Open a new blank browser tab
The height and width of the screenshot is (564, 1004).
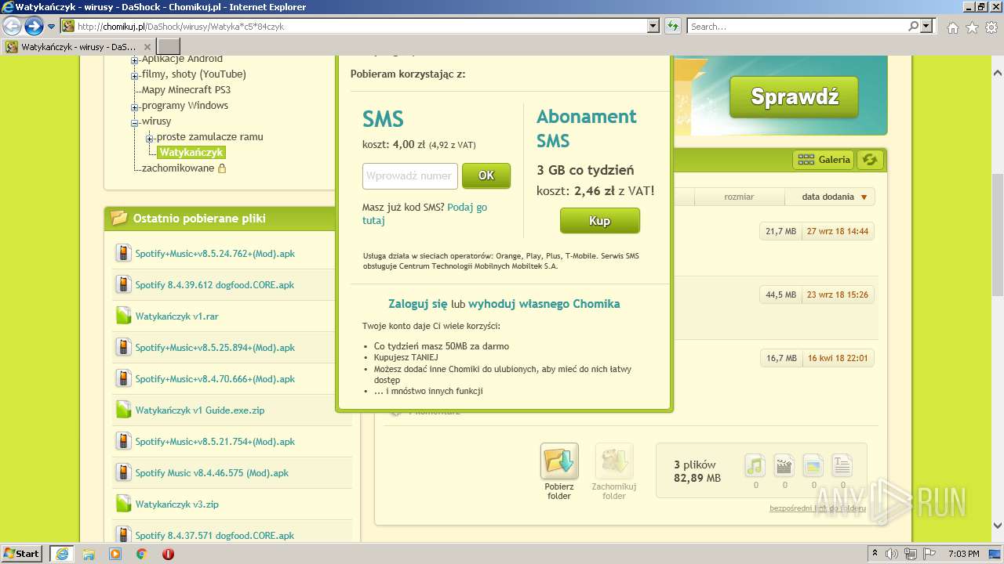point(169,47)
